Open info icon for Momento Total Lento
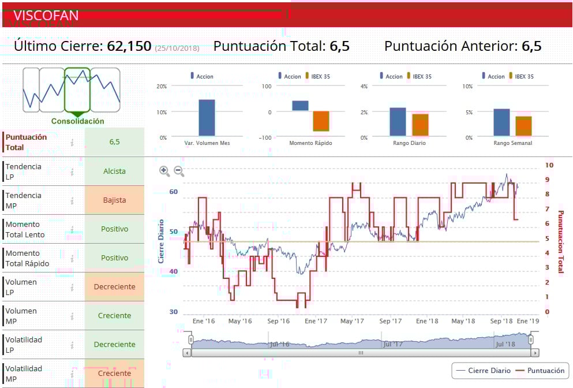573x388 pixels. [x=72, y=230]
